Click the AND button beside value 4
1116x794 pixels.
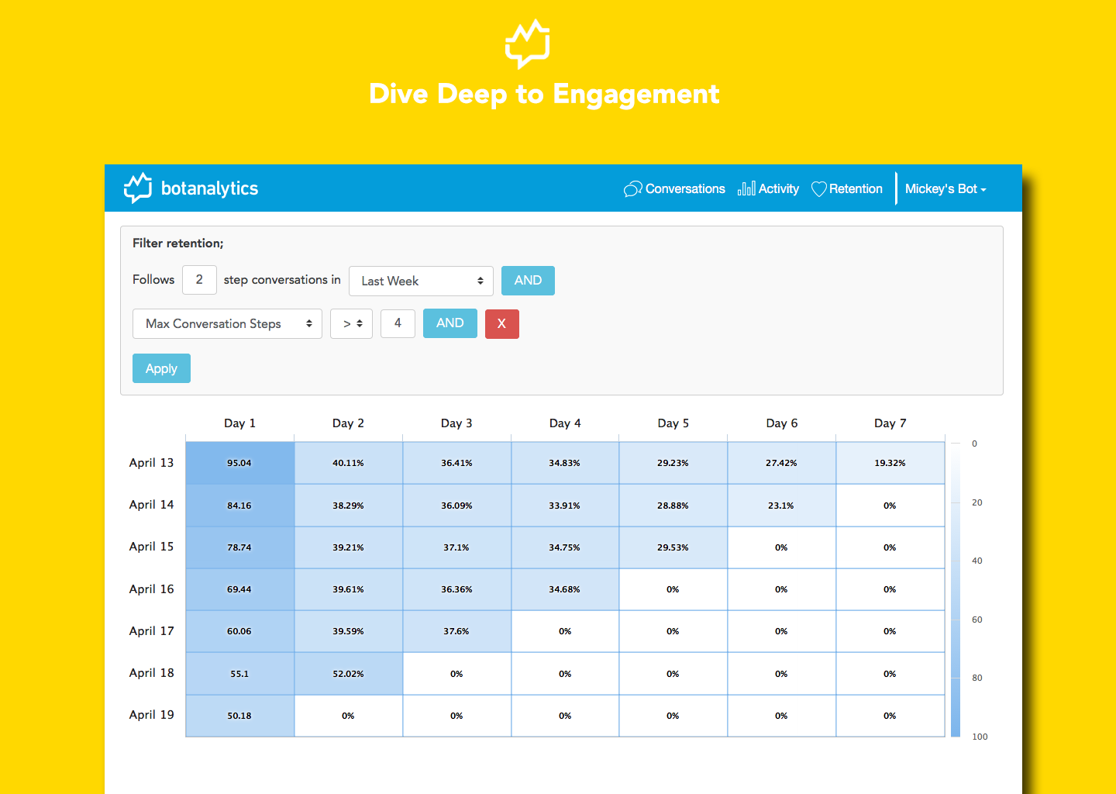[x=449, y=323]
